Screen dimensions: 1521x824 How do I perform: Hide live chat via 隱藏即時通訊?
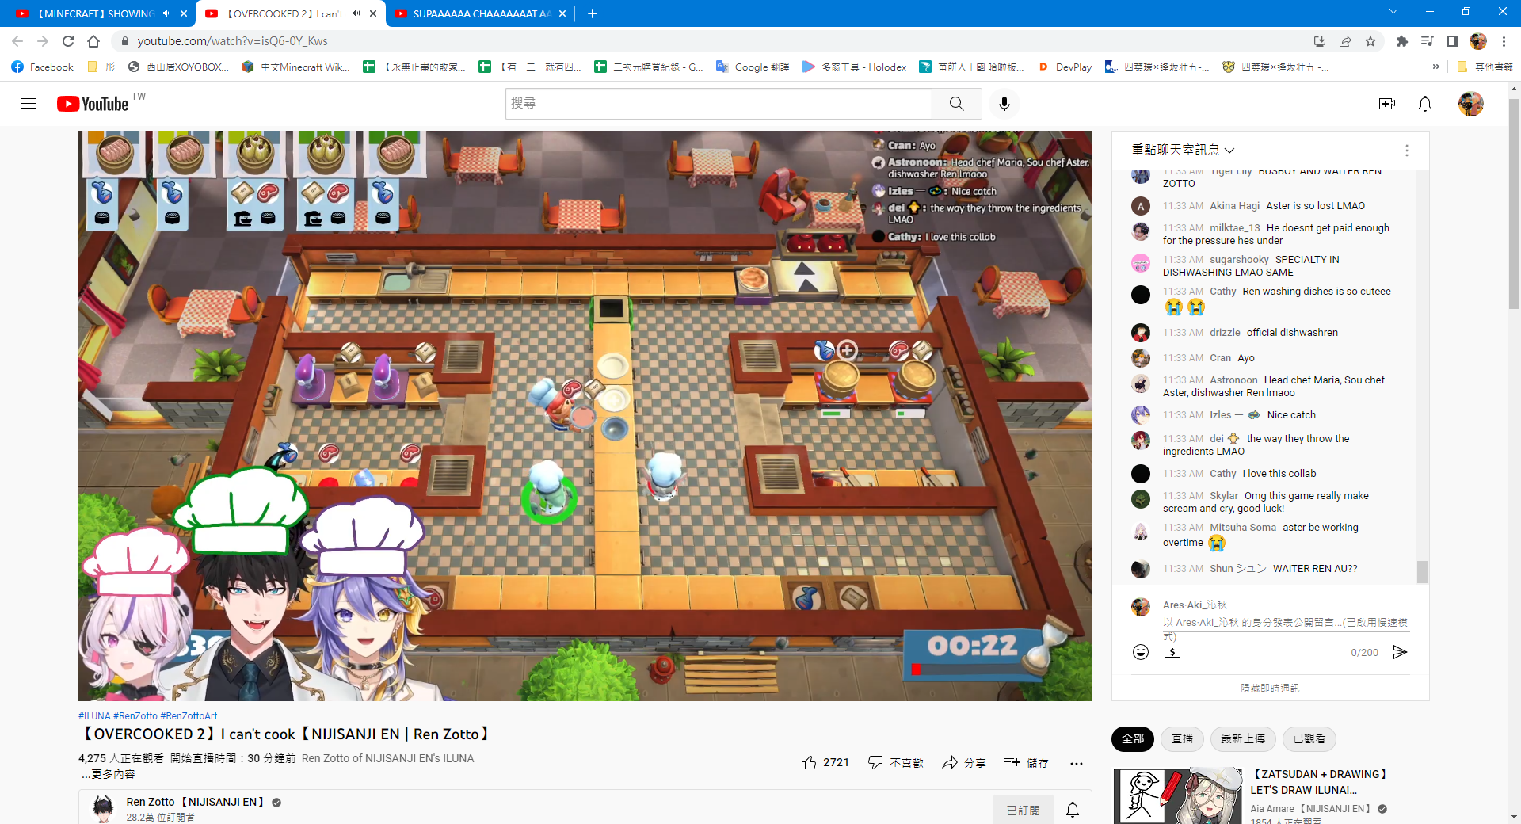(1270, 688)
